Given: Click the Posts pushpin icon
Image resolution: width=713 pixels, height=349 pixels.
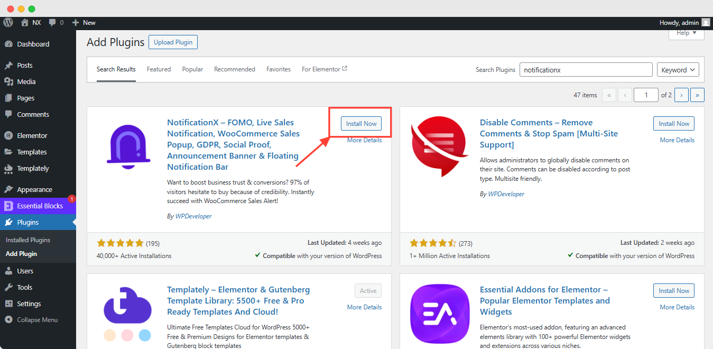Looking at the screenshot, I should pyautogui.click(x=8, y=66).
